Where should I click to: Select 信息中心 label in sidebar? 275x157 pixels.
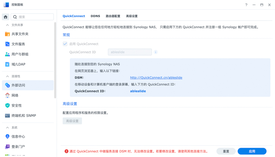coord(18,137)
